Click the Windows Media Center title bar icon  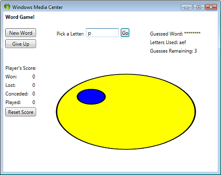pyautogui.click(x=7, y=7)
